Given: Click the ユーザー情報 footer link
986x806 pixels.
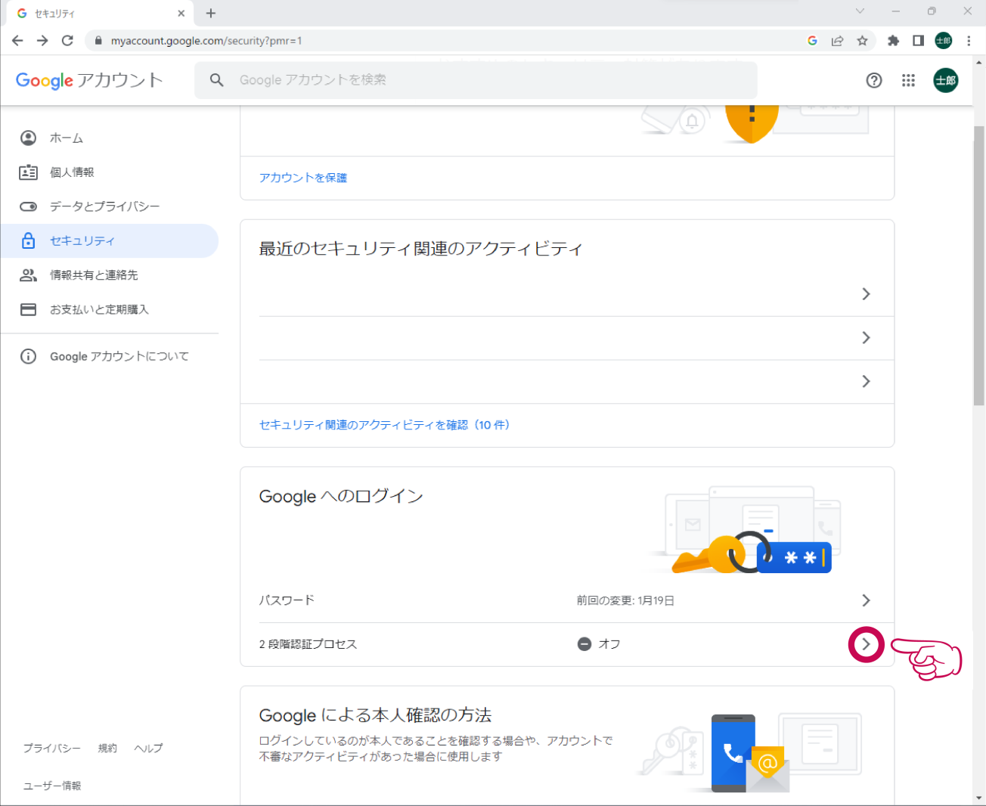Looking at the screenshot, I should (51, 786).
